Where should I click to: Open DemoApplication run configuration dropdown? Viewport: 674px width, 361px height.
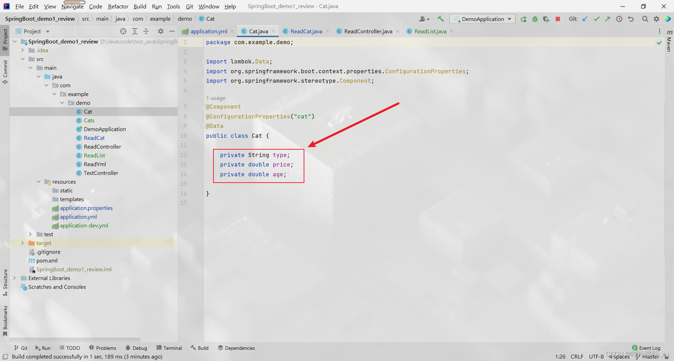tap(482, 19)
